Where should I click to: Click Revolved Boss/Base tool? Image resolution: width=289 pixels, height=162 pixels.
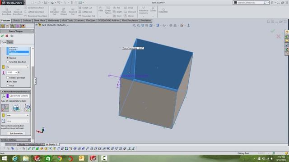click(x=18, y=11)
